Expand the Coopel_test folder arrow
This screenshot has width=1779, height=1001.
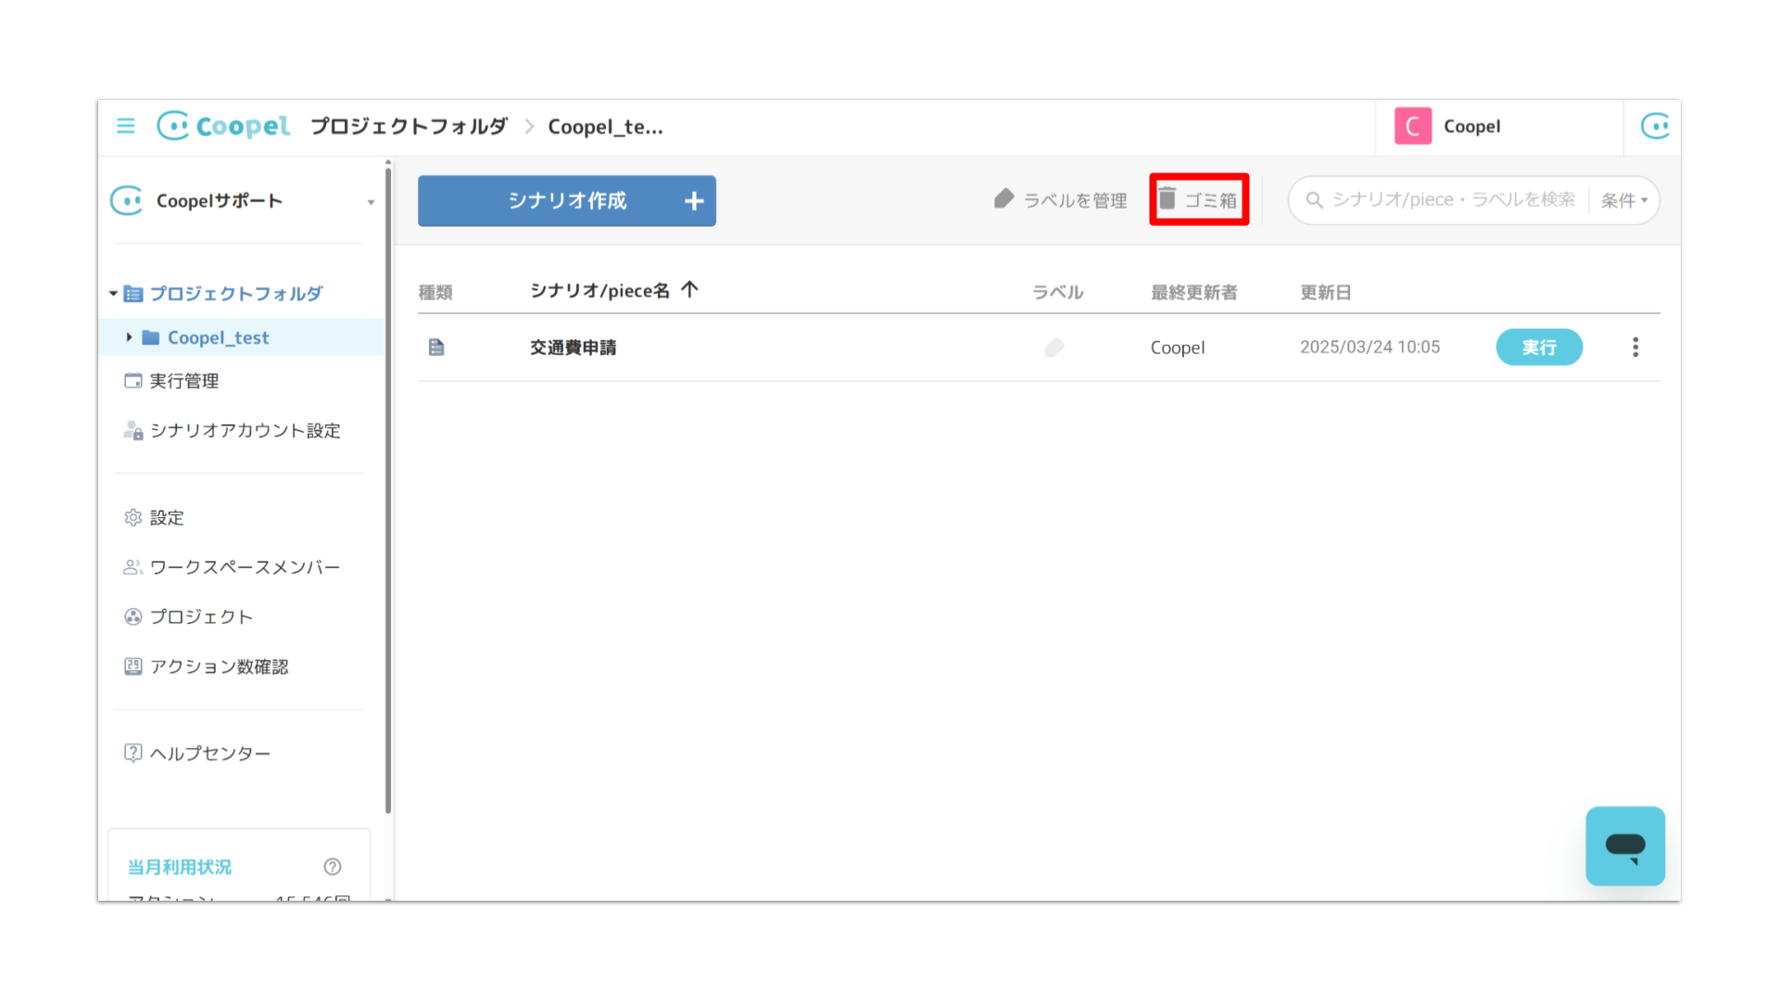129,337
